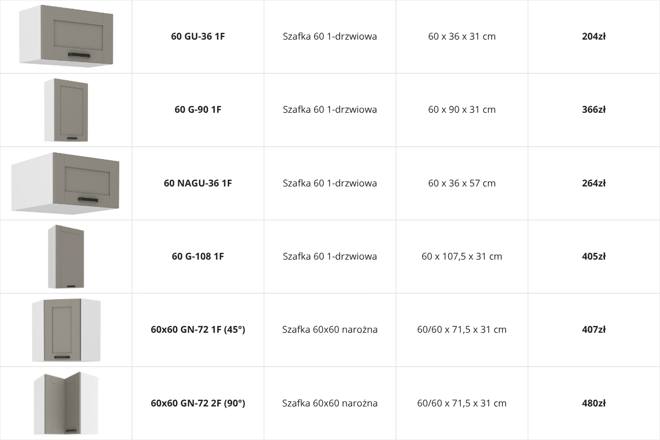Open the 60 NAGU-36 1F product name
The height and width of the screenshot is (440, 660).
(198, 183)
